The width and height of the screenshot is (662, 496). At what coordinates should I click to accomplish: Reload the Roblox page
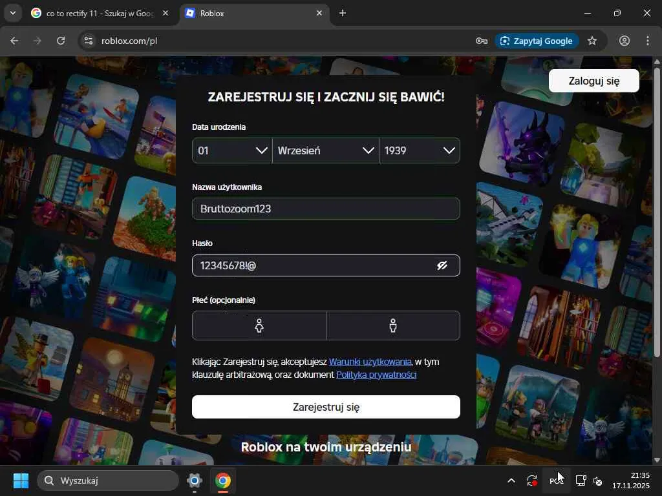point(61,41)
